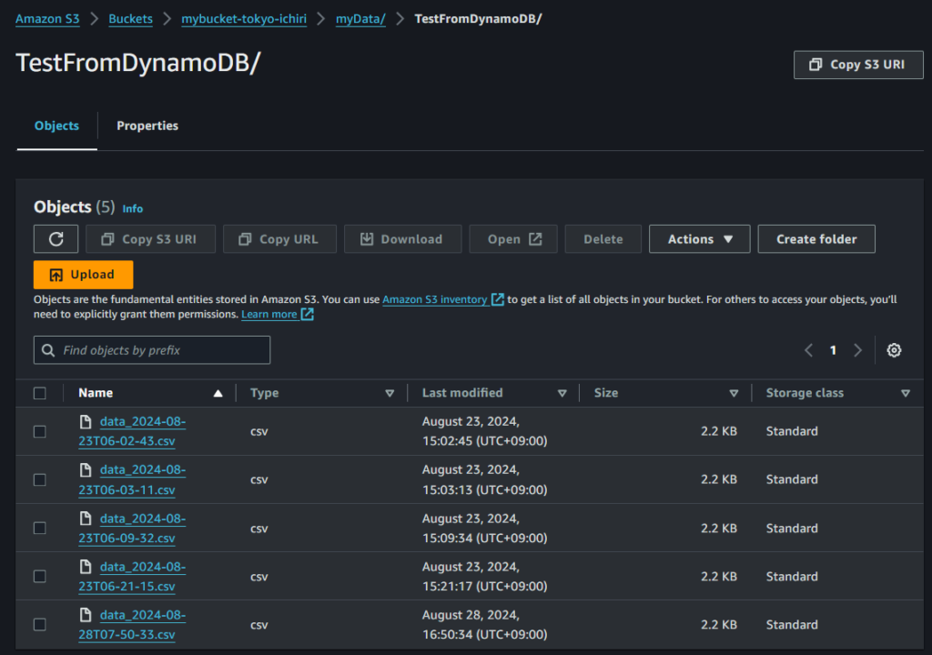Click the orange Upload button

pyautogui.click(x=83, y=275)
